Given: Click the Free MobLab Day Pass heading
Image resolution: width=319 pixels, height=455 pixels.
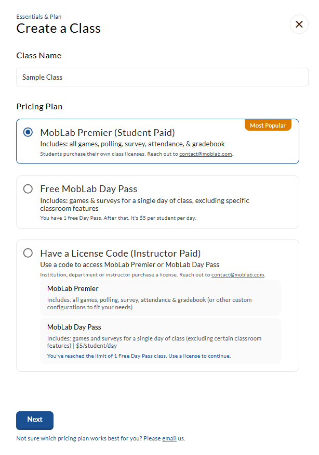Looking at the screenshot, I should click(x=89, y=189).
